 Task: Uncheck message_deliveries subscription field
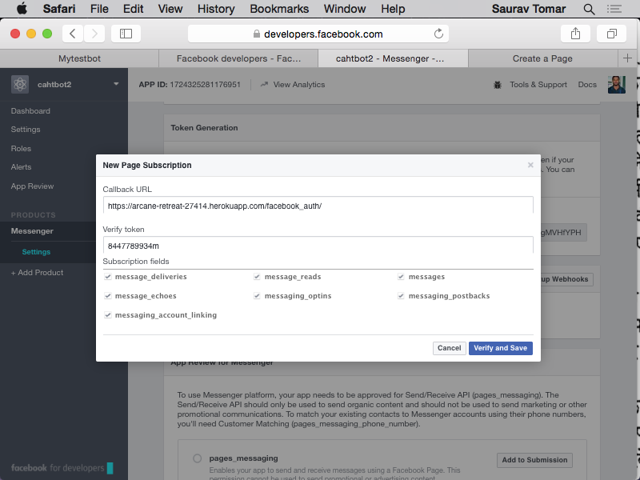[x=108, y=277]
